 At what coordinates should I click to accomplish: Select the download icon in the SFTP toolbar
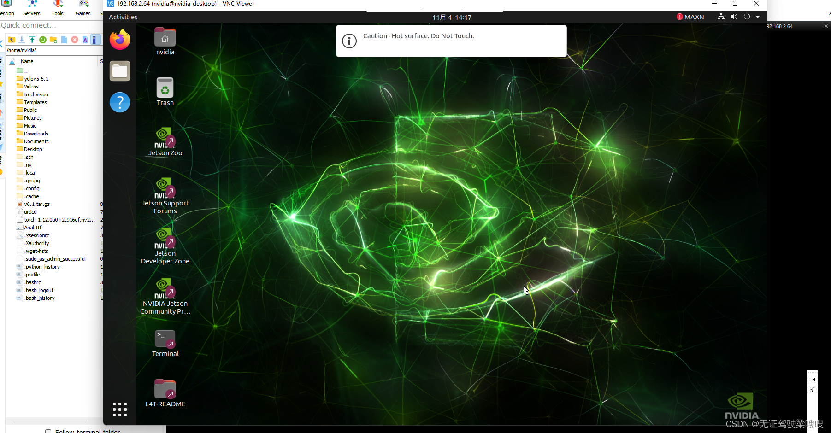21,40
